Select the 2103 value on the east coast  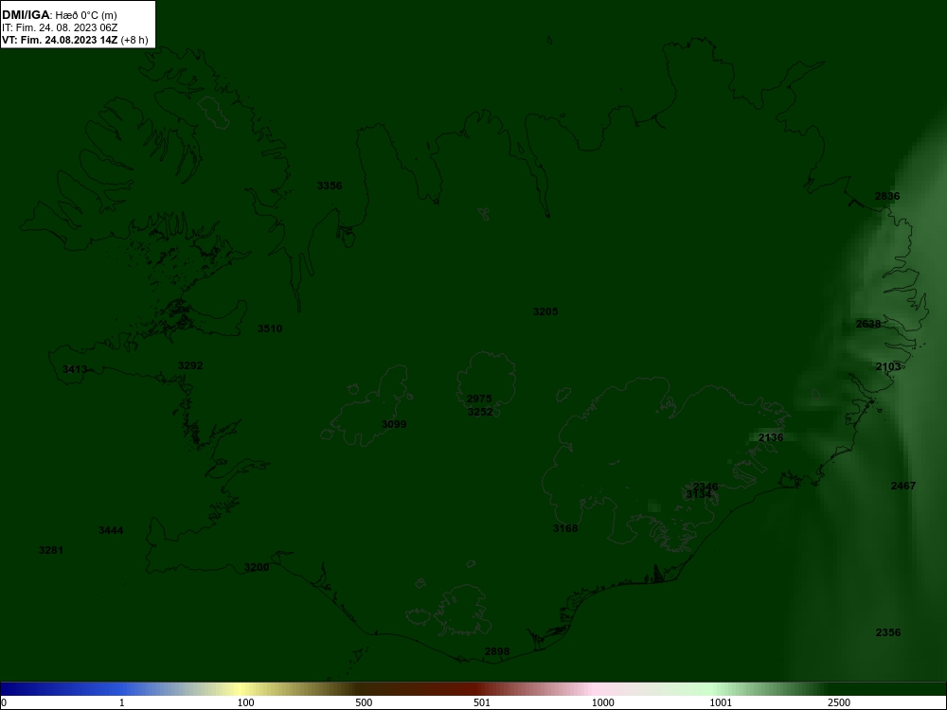pyautogui.click(x=888, y=366)
